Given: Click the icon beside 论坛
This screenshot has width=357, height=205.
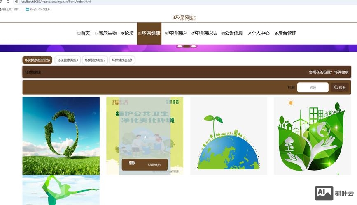Looking at the screenshot, I should pyautogui.click(x=123, y=34).
